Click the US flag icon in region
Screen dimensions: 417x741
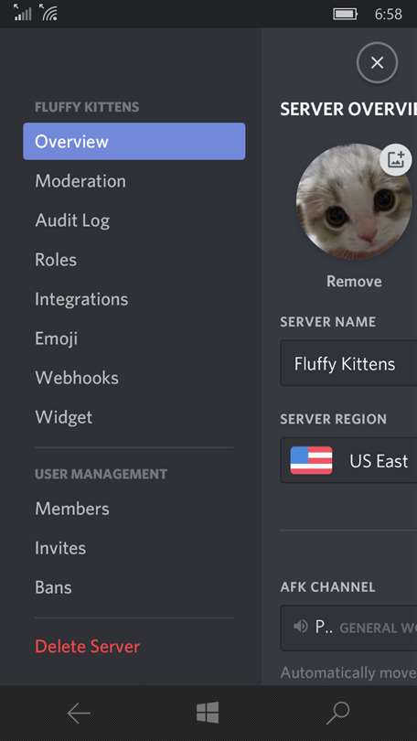click(x=311, y=460)
